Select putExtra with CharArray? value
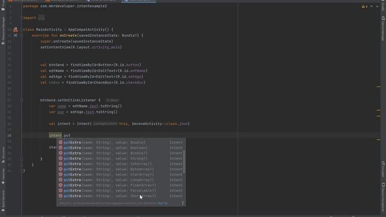The width and height of the screenshot is (386, 217). pos(121,175)
